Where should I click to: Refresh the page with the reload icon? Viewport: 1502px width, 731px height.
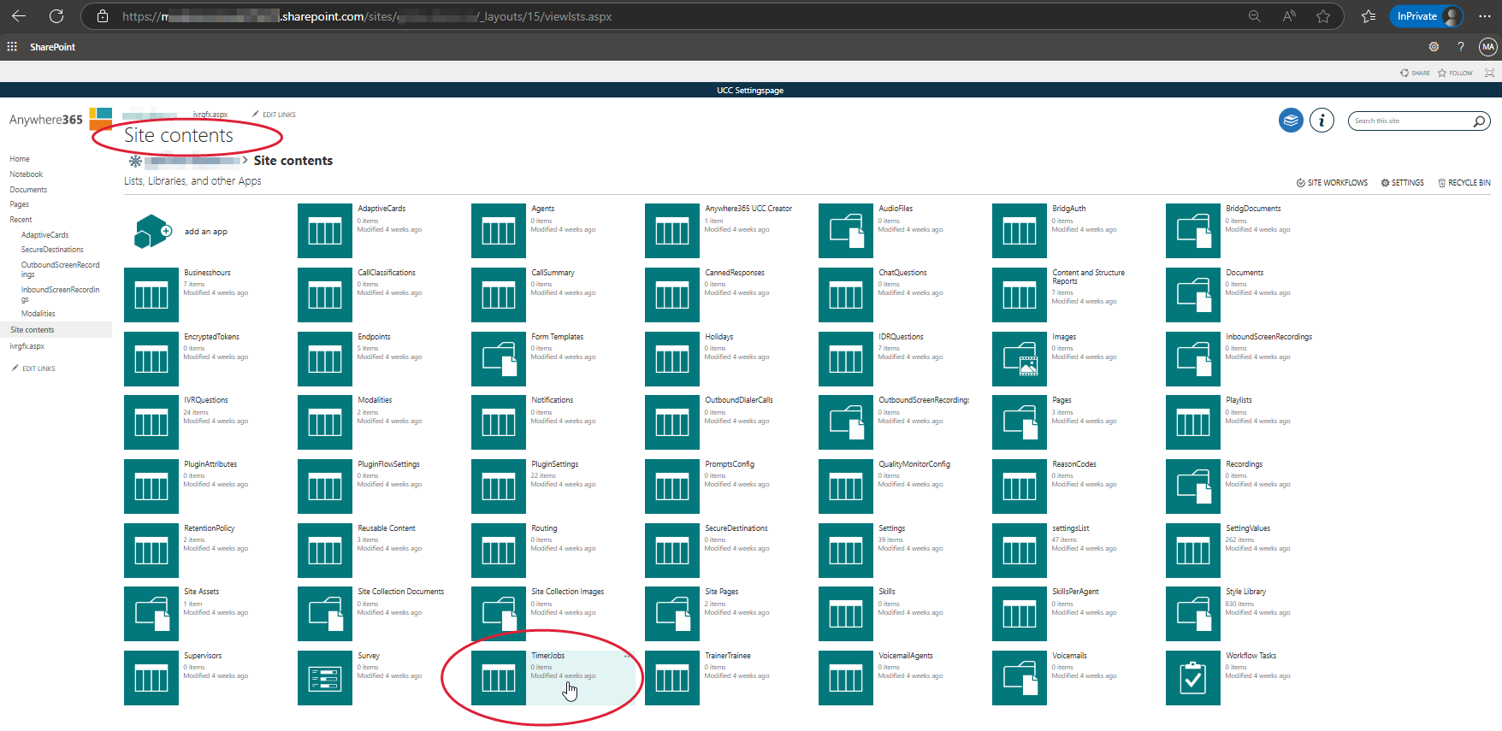(x=56, y=16)
